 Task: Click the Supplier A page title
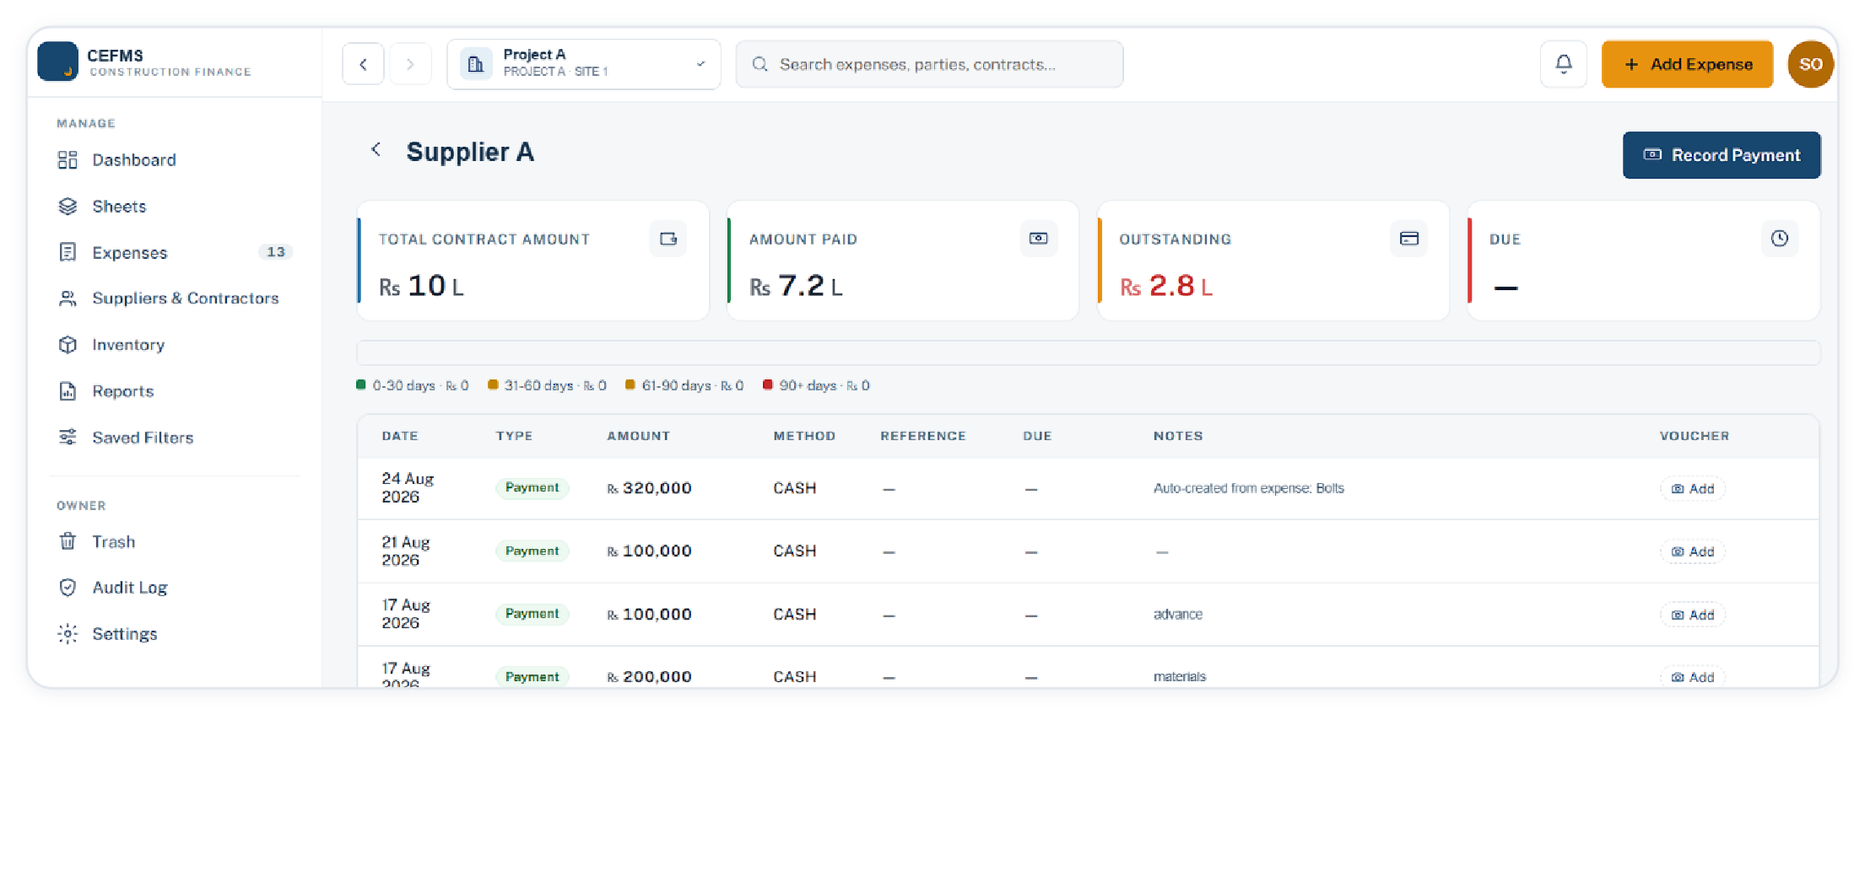coord(470,152)
